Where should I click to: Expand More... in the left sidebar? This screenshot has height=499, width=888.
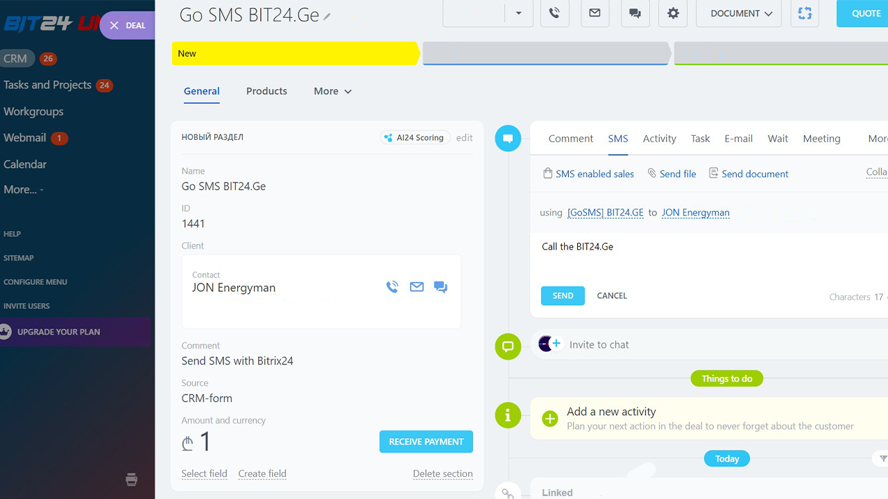tap(24, 189)
